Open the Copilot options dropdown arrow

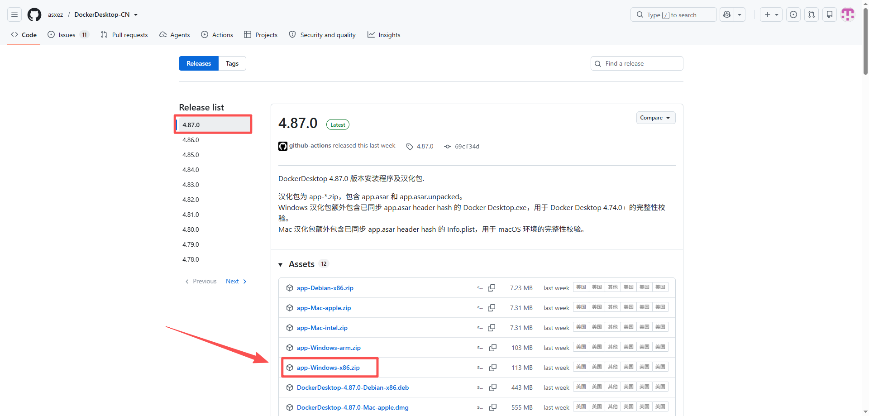tap(740, 14)
